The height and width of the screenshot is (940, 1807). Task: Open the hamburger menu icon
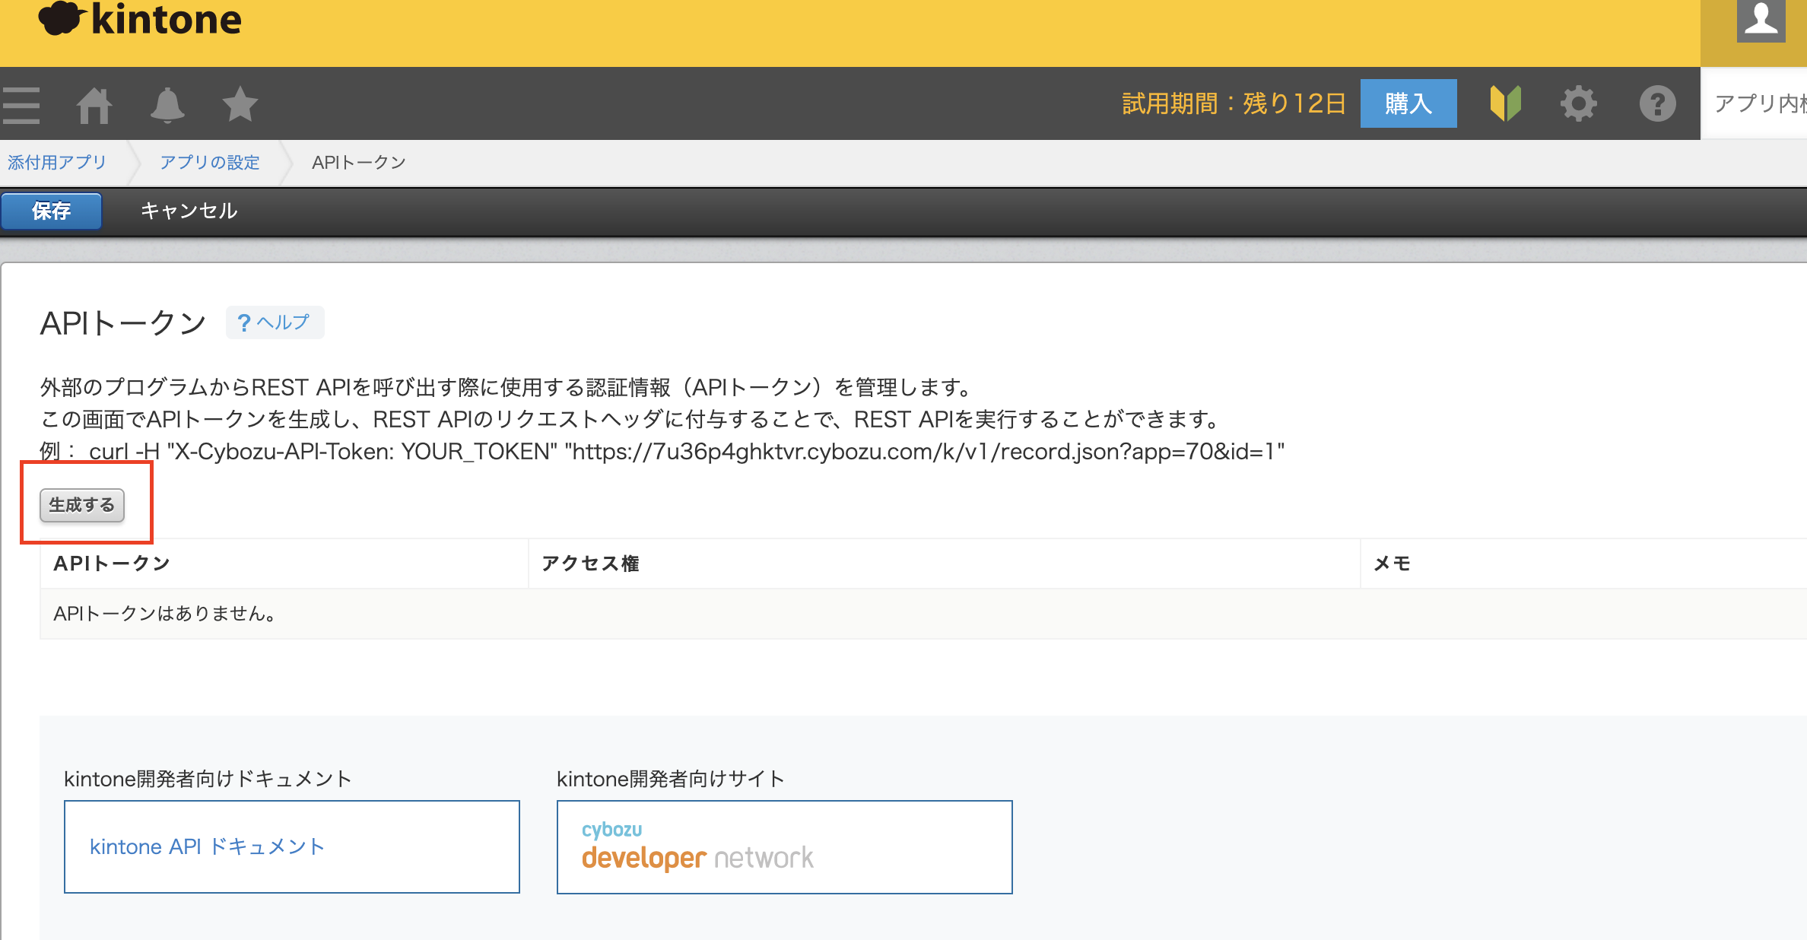coord(21,105)
